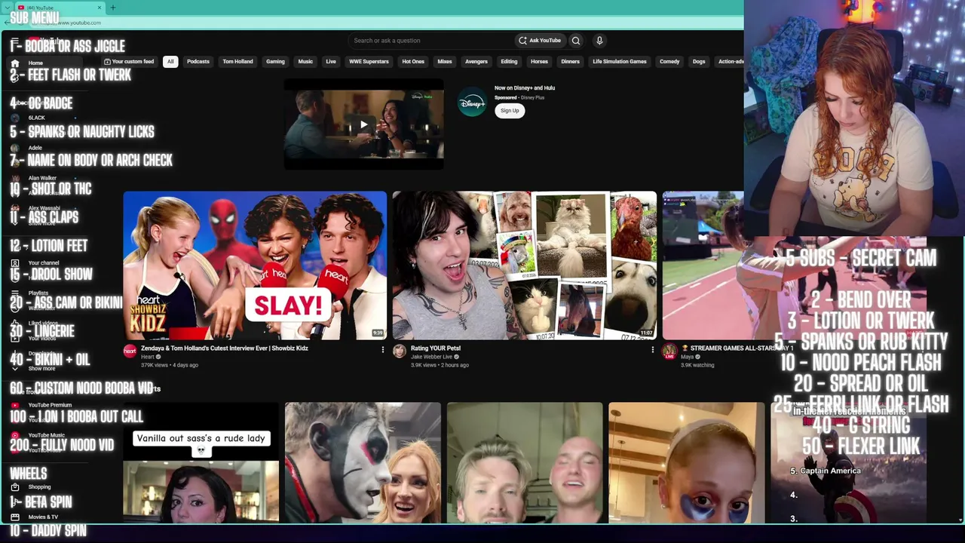Select the Your custom feed chip
Image resolution: width=965 pixels, height=543 pixels.
[129, 62]
